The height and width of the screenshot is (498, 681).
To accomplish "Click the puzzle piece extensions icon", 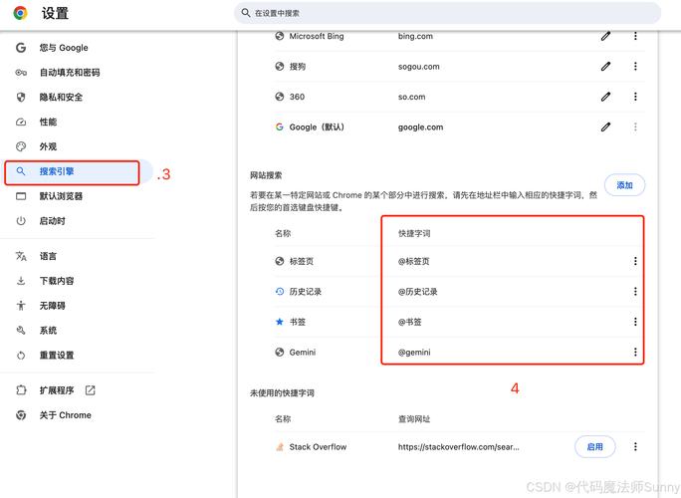I will pyautogui.click(x=21, y=390).
